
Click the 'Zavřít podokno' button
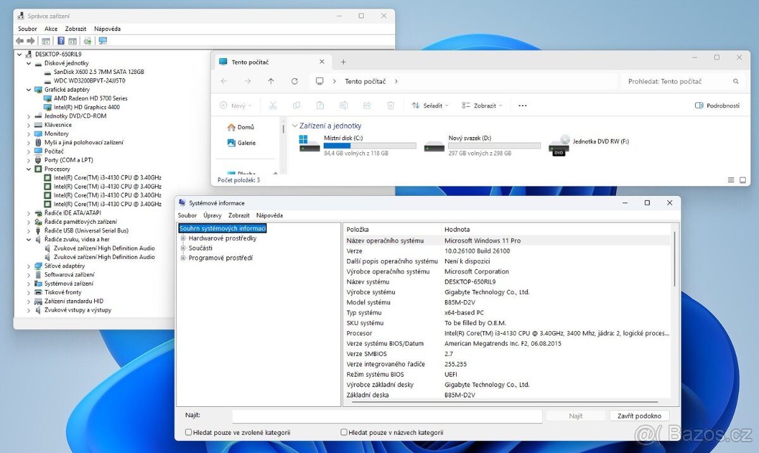point(639,416)
